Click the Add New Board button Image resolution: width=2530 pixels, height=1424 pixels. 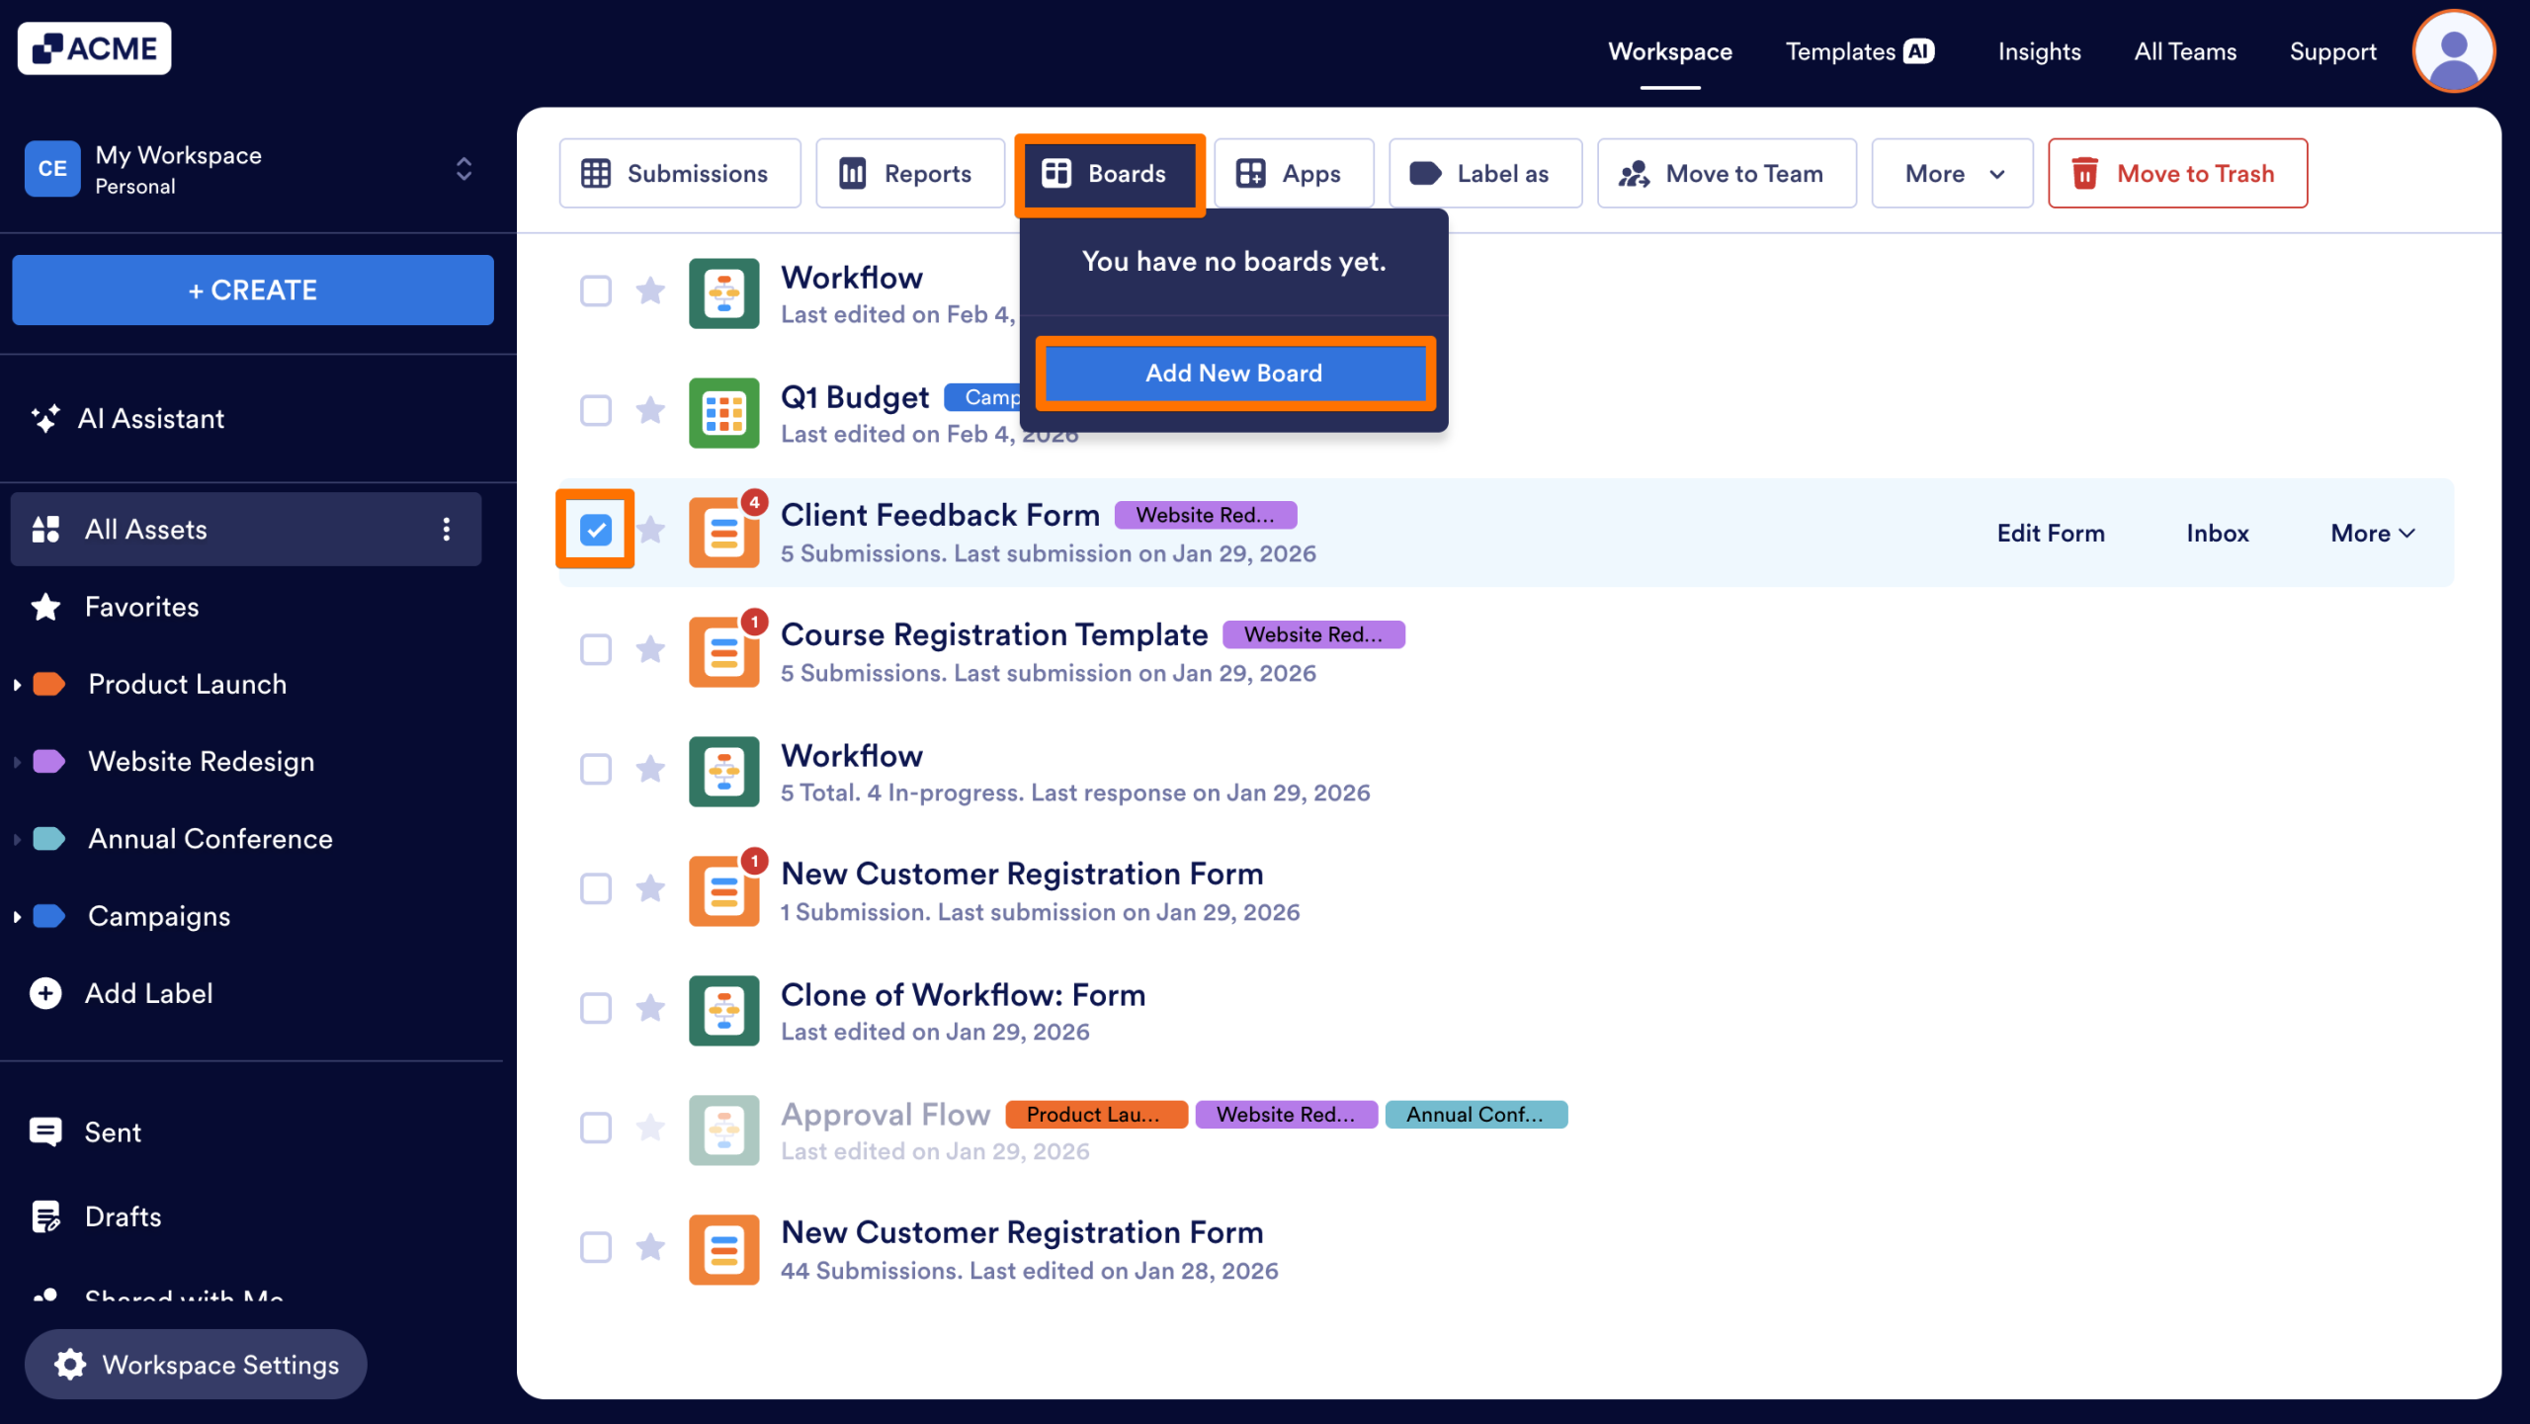[x=1233, y=373]
